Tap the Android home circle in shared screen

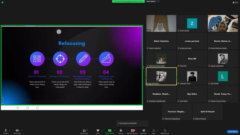[27, 108]
